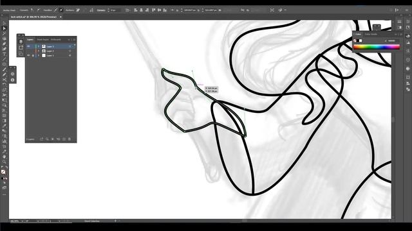
Task: Select the open document tab
Action: 33,17
